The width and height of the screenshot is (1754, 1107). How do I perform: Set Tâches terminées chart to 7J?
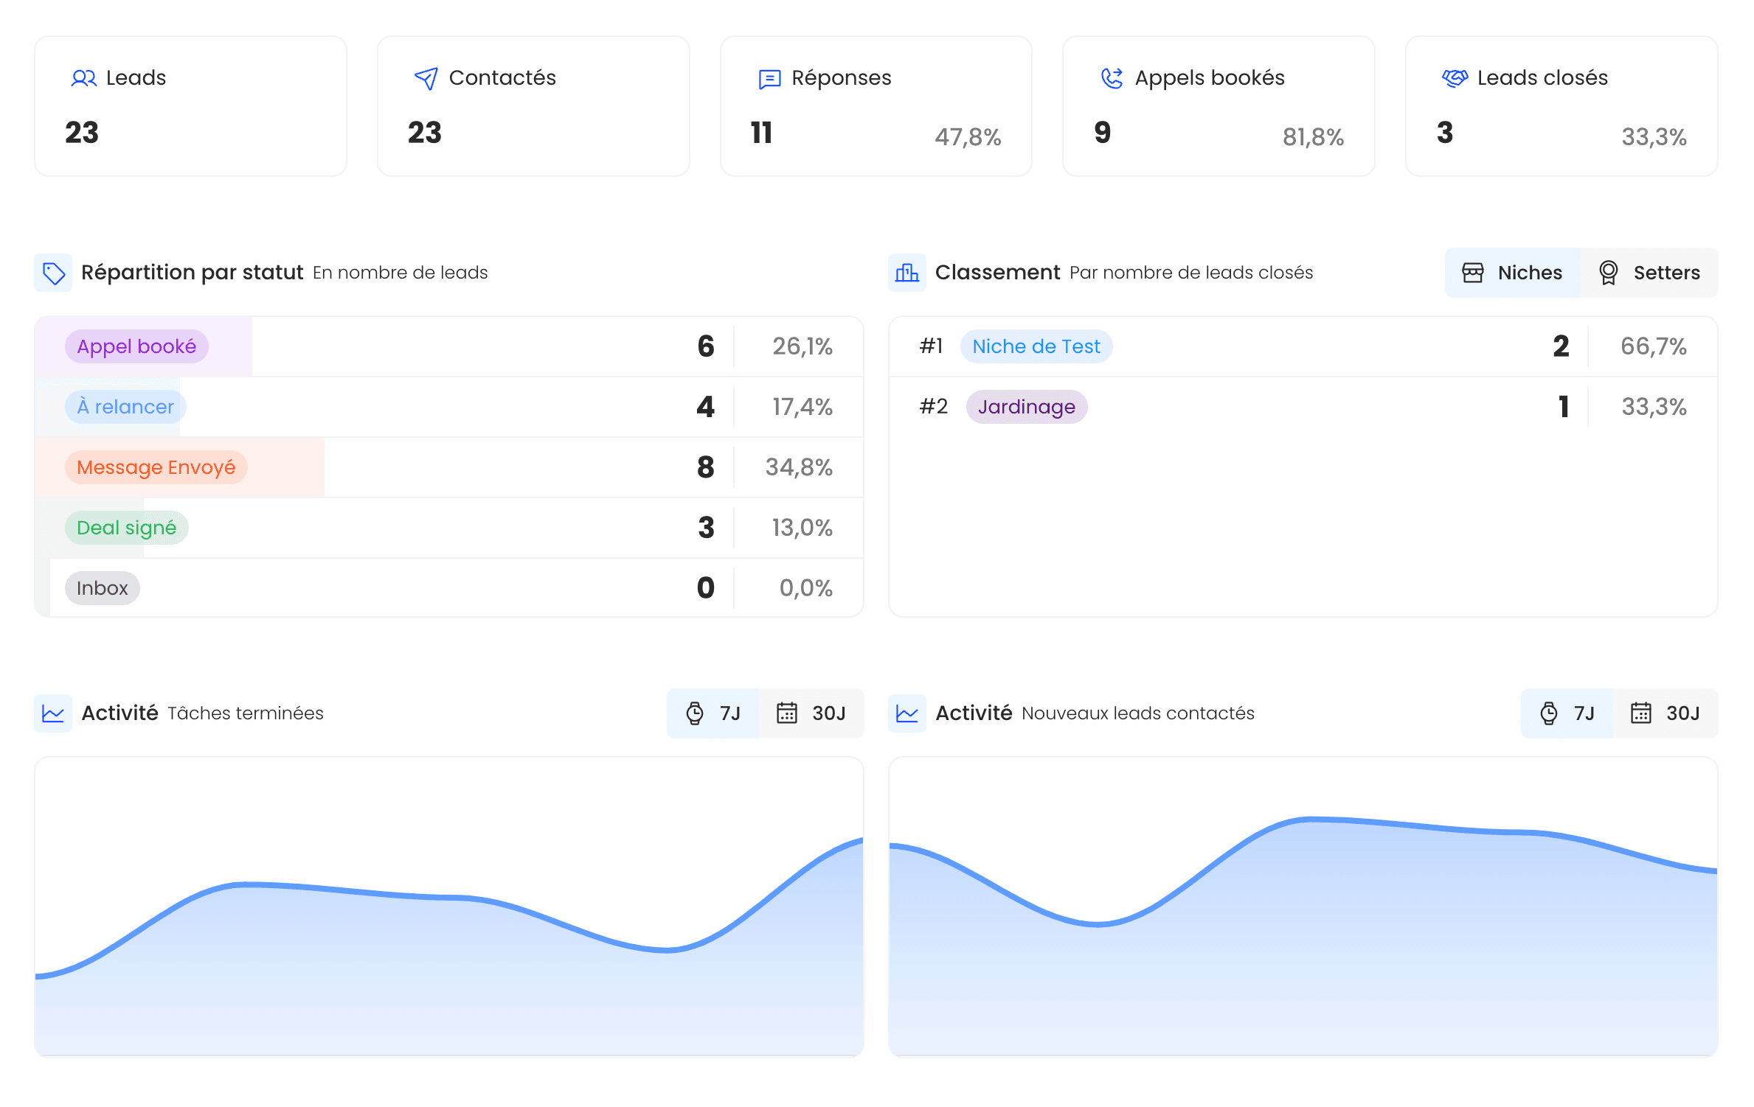click(x=713, y=713)
